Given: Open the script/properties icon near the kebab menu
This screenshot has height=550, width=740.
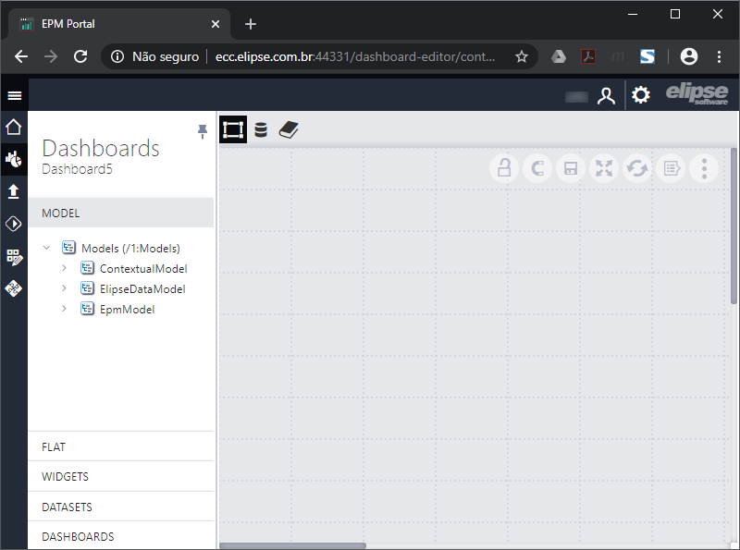Looking at the screenshot, I should 671,168.
